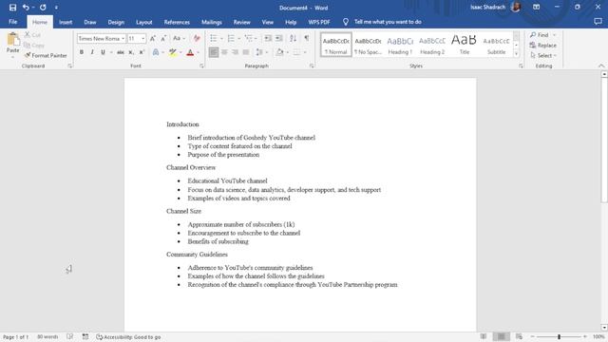
Task: Toggle Italic formatting
Action: (x=92, y=52)
